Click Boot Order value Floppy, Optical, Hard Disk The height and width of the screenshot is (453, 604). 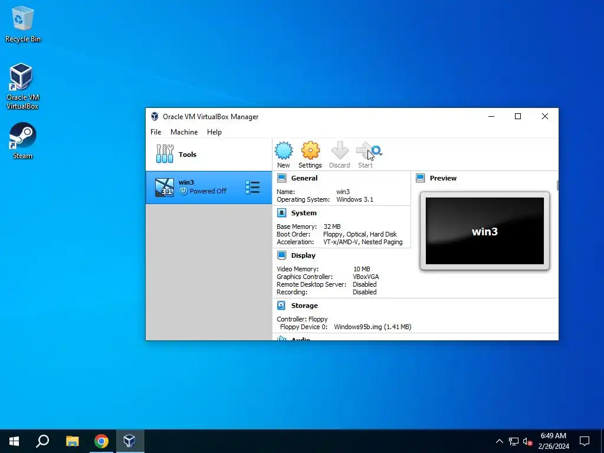click(x=360, y=234)
